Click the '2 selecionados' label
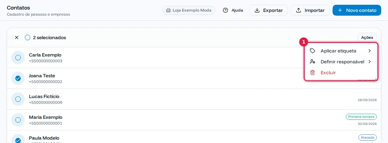Image resolution: width=388 pixels, height=143 pixels. coord(50,38)
